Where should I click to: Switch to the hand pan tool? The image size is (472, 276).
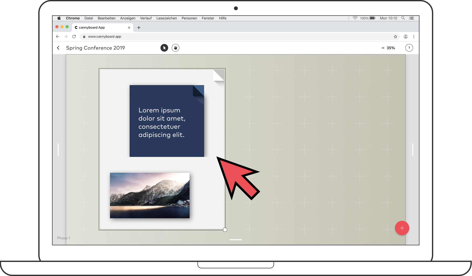[x=176, y=48]
